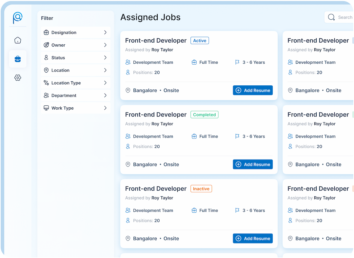Click the location pin icon on Inactive card
Image resolution: width=354 pixels, height=258 pixels.
128,239
